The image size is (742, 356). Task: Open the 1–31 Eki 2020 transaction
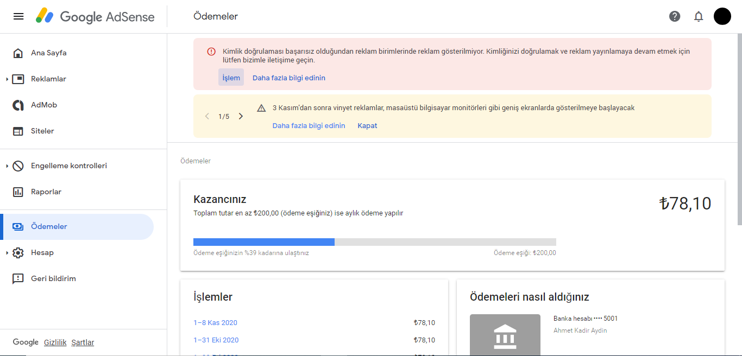(x=216, y=340)
